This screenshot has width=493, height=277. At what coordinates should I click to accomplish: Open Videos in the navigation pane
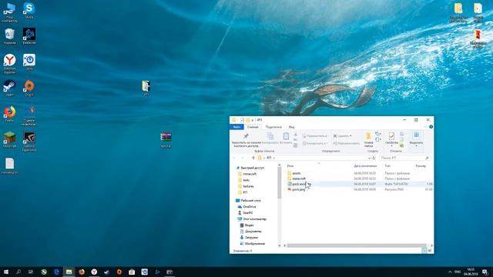point(246,225)
